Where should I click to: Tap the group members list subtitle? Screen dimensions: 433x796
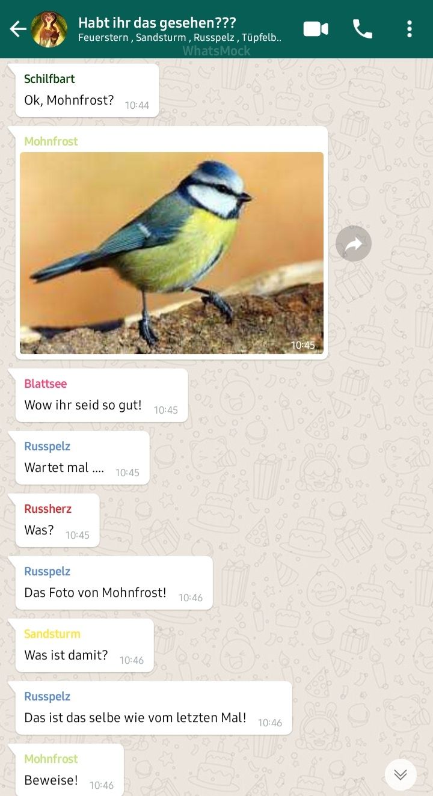pos(180,38)
